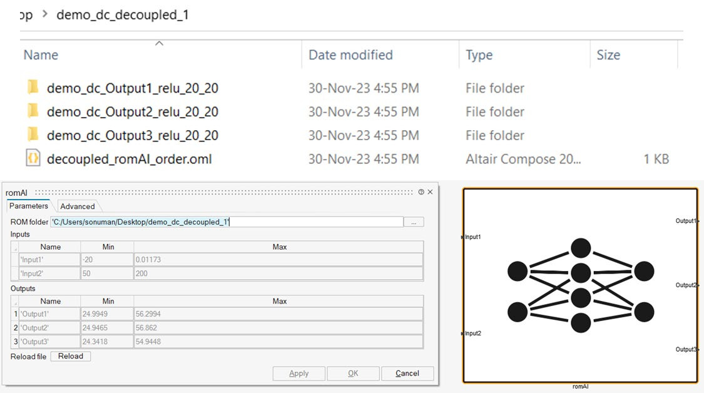Browse for ROM folder with ellipsis button
Viewport: 704px width, 393px height.
[x=414, y=222]
